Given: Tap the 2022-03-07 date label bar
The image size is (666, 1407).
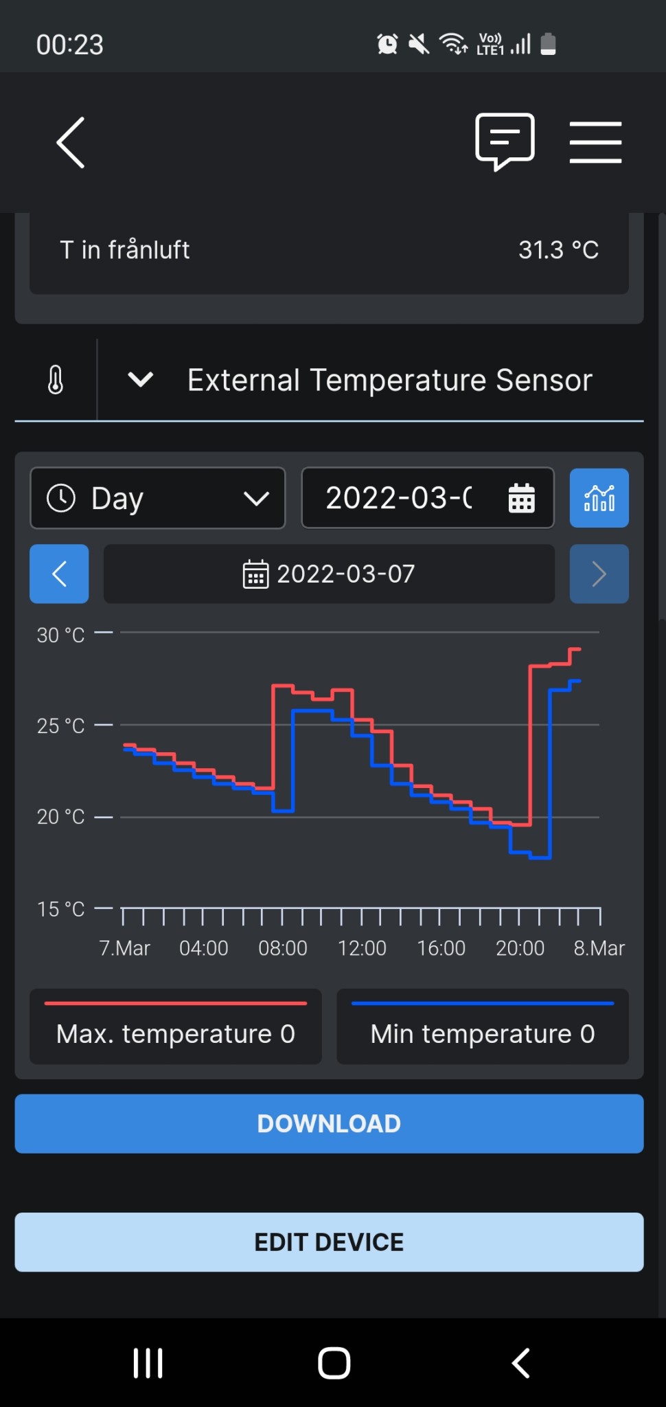Looking at the screenshot, I should point(329,574).
